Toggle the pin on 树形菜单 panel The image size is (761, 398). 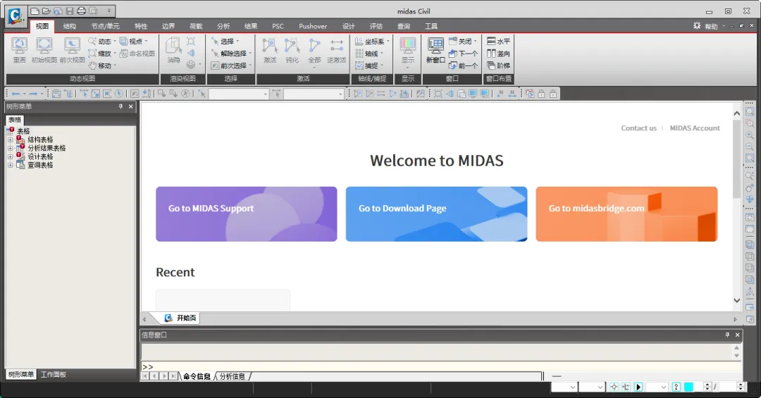coord(121,106)
